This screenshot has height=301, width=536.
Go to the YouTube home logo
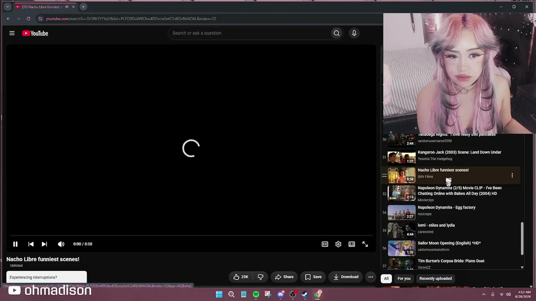click(35, 33)
